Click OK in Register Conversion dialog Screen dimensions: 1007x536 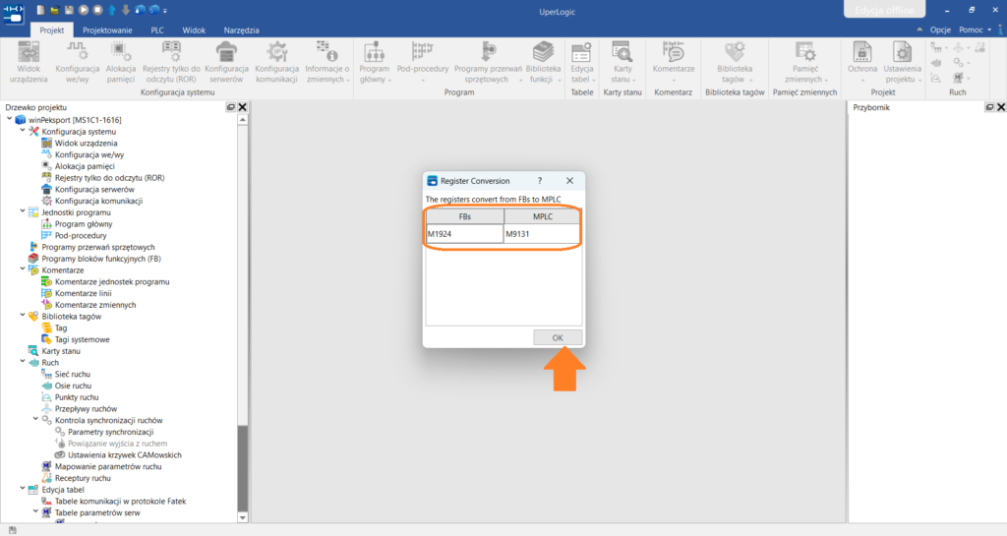[x=558, y=337]
